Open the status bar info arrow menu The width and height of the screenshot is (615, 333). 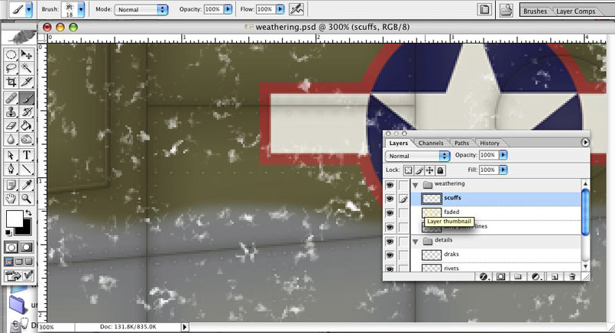click(x=184, y=327)
